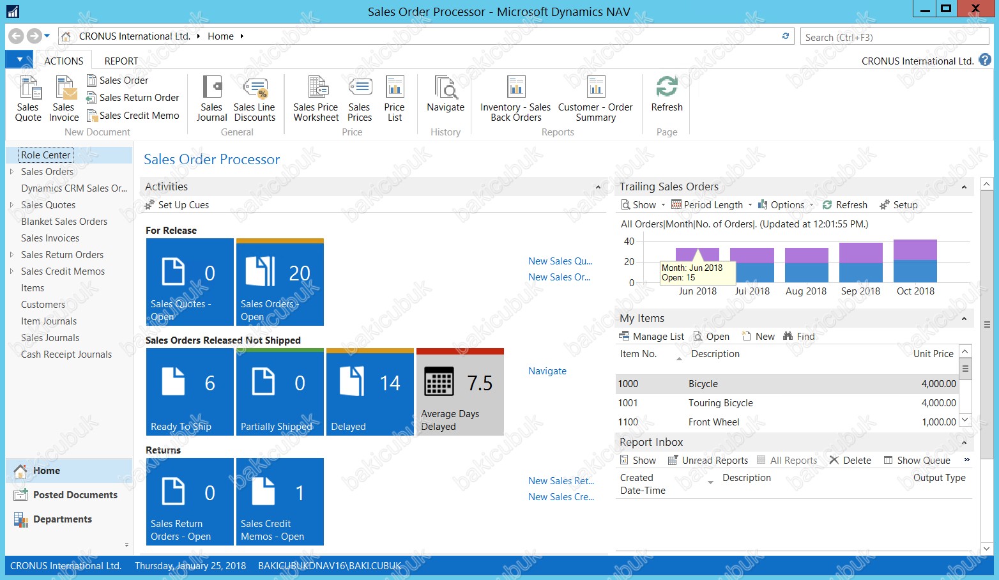Collapse the My Items part
Screen dimensions: 999x580
click(964, 319)
